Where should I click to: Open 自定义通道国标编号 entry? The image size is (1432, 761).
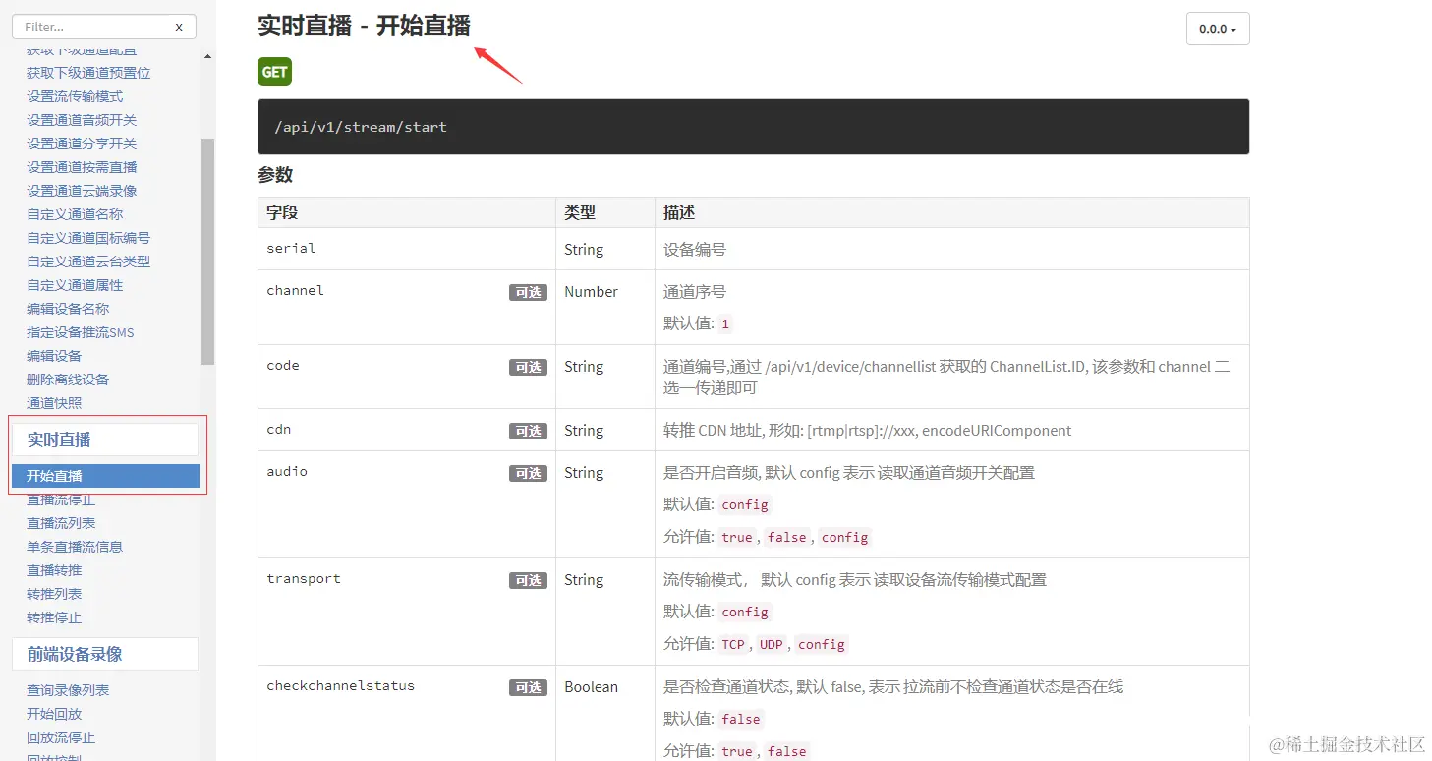[88, 238]
